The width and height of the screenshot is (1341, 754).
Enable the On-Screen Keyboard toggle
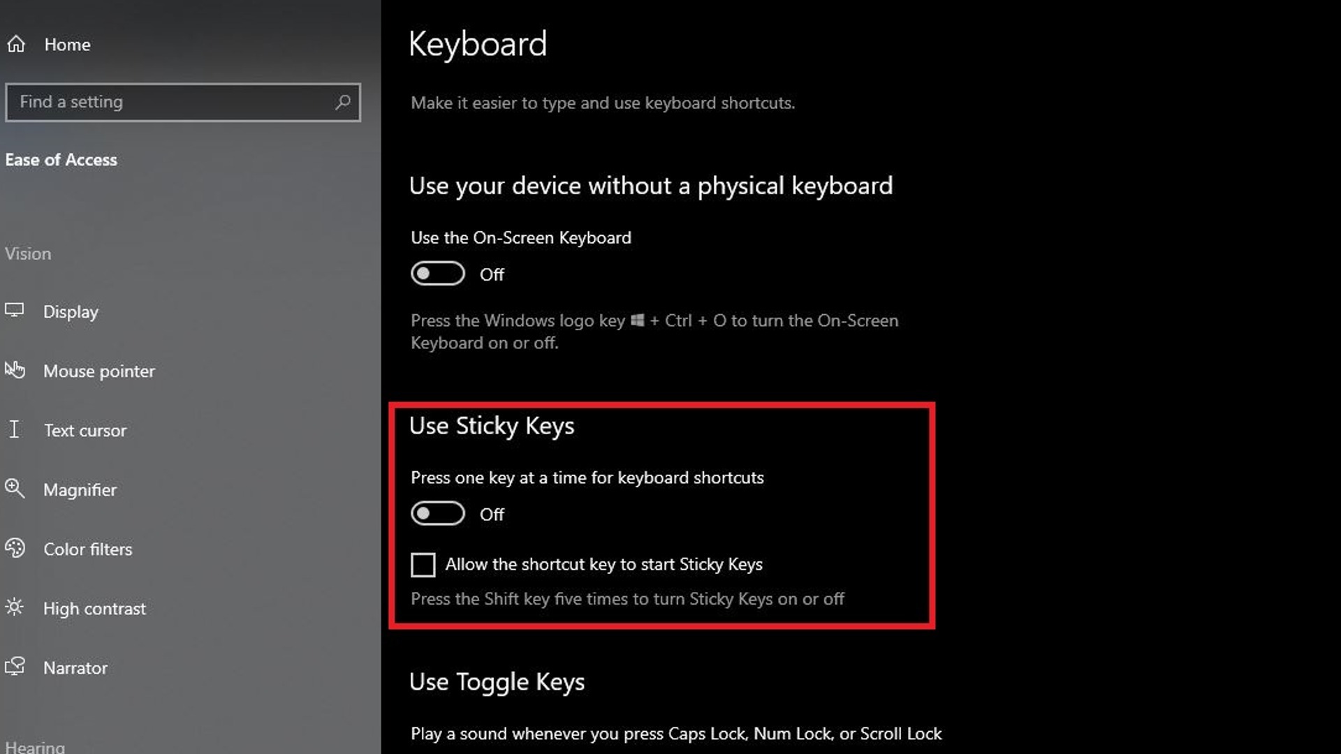(x=437, y=274)
